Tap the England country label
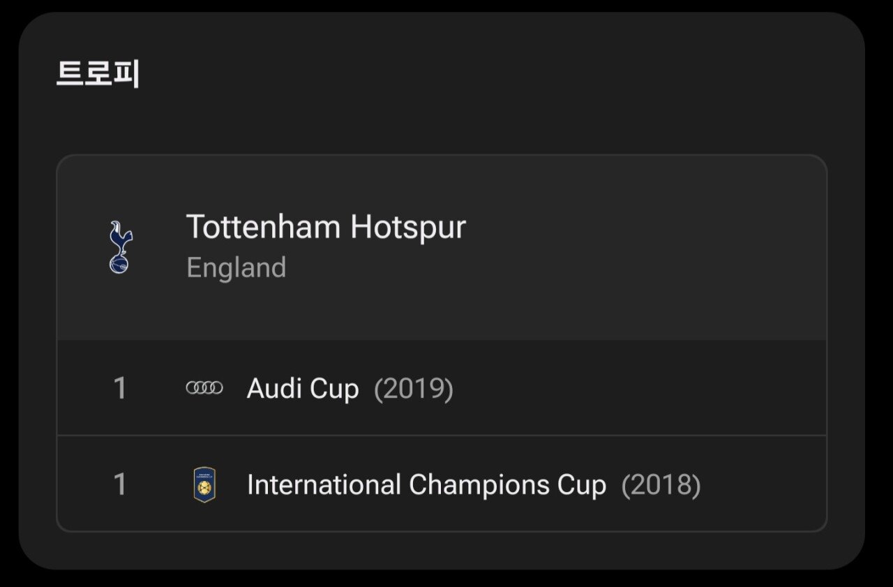Image resolution: width=893 pixels, height=587 pixels. click(237, 268)
